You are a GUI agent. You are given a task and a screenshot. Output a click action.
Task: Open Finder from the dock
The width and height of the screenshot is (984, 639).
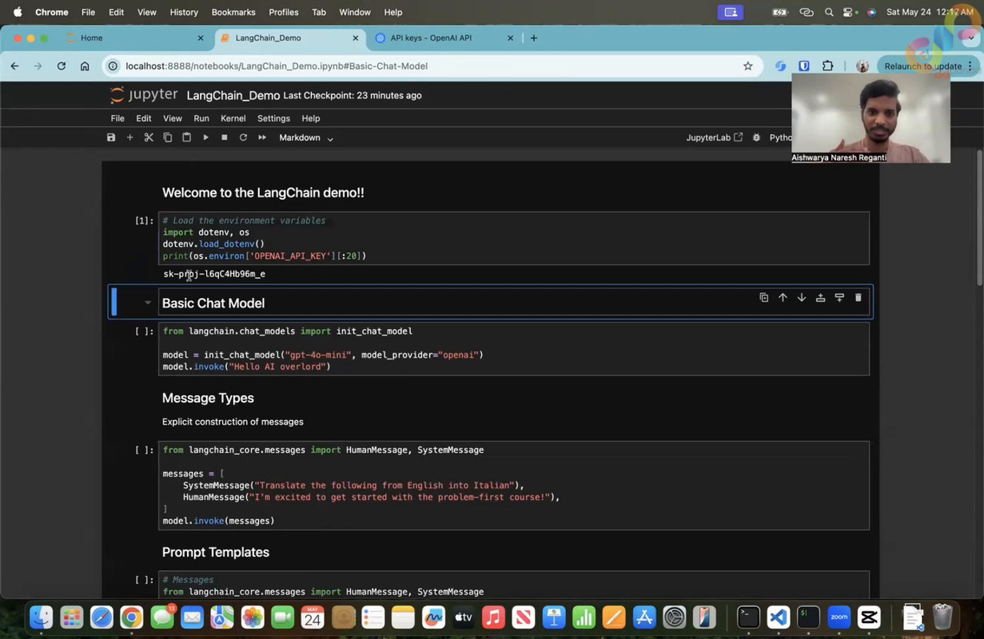coord(42,617)
